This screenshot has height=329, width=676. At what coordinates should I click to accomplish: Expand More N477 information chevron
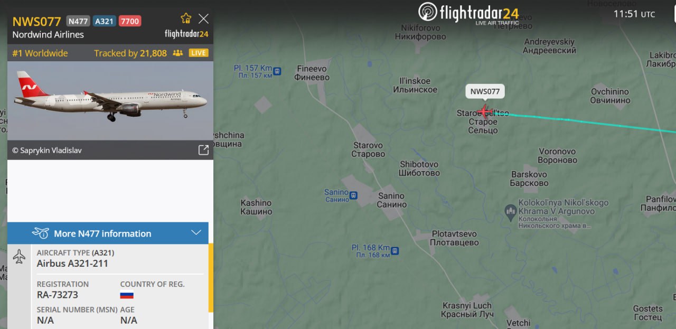(x=196, y=233)
